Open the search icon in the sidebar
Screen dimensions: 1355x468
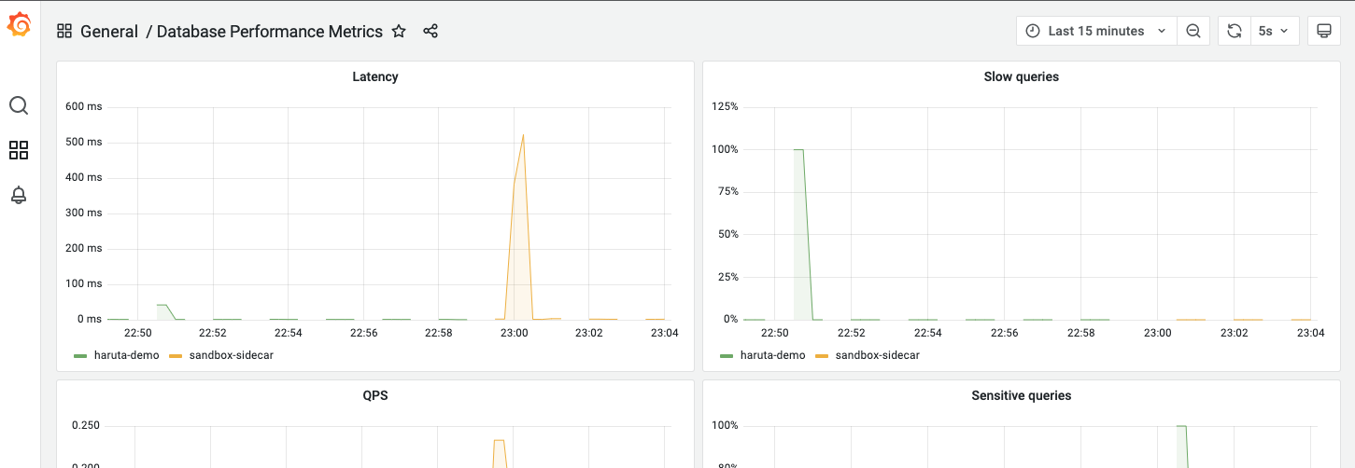19,105
